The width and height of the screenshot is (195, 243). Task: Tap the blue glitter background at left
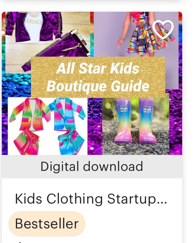click(x=16, y=85)
